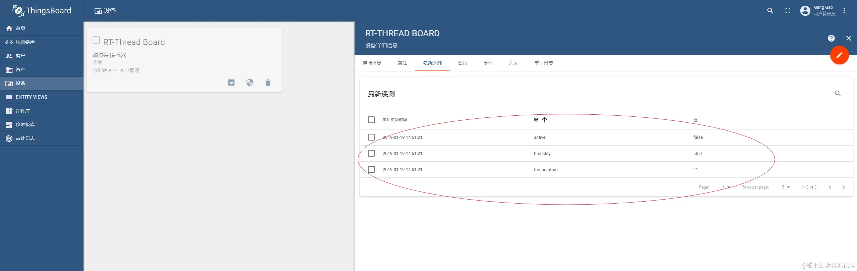Image resolution: width=857 pixels, height=271 pixels.
Task: Go to previous page arrow
Action: pos(830,187)
